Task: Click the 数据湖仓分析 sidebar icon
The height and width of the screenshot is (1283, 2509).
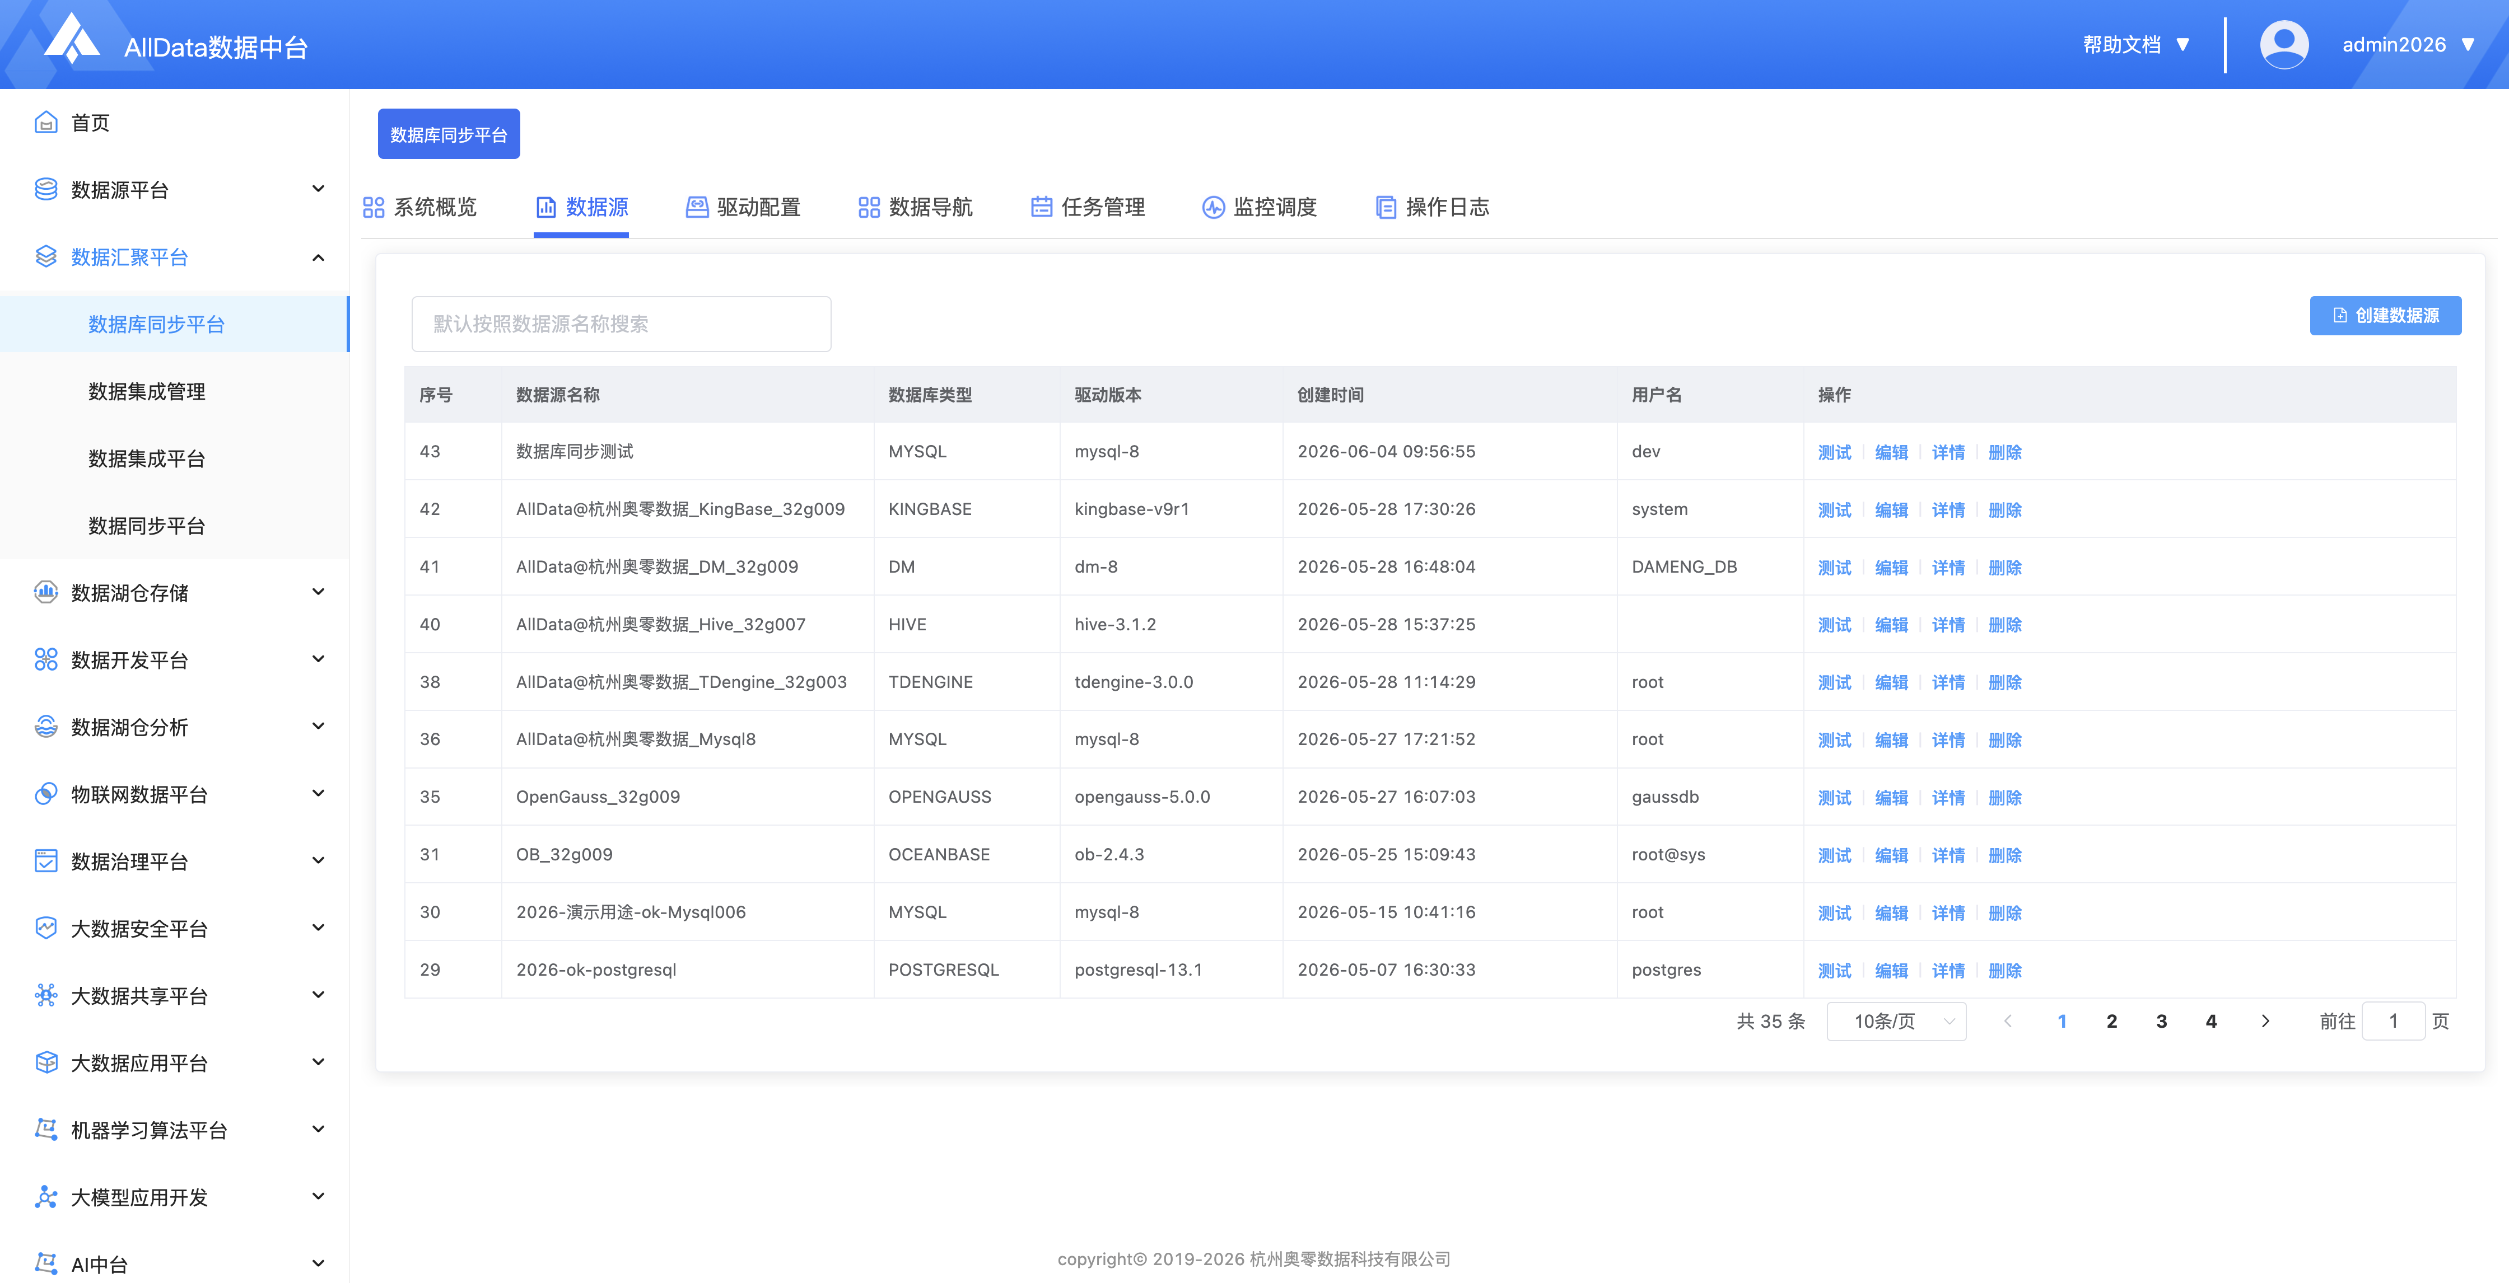Action: click(46, 727)
